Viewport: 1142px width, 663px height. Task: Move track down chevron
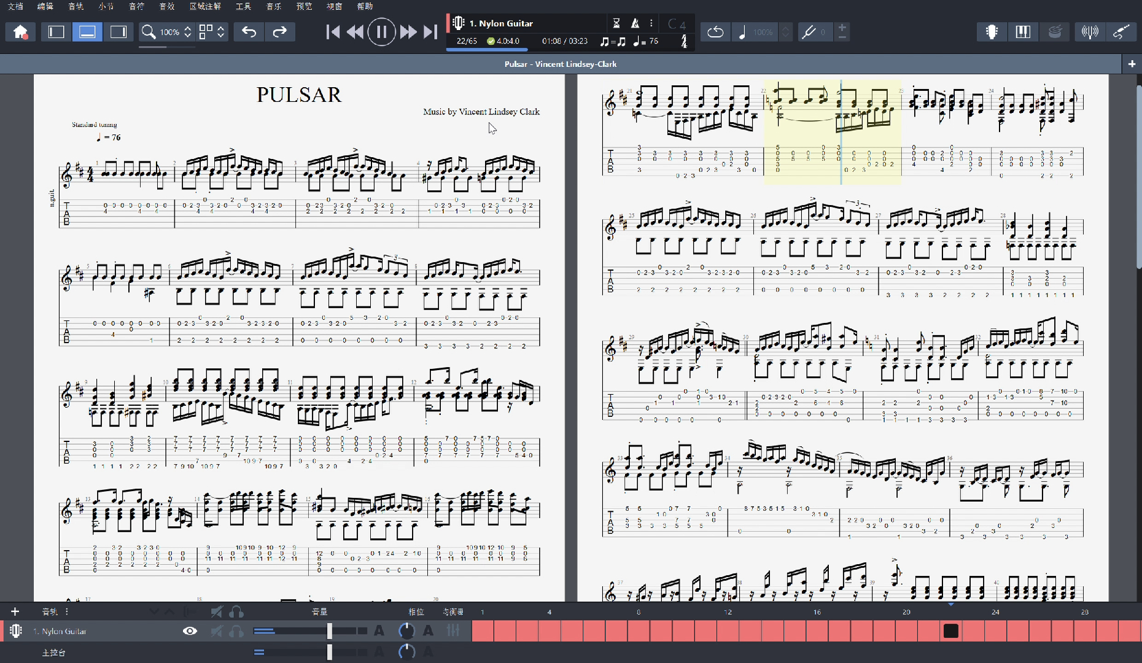pos(154,611)
